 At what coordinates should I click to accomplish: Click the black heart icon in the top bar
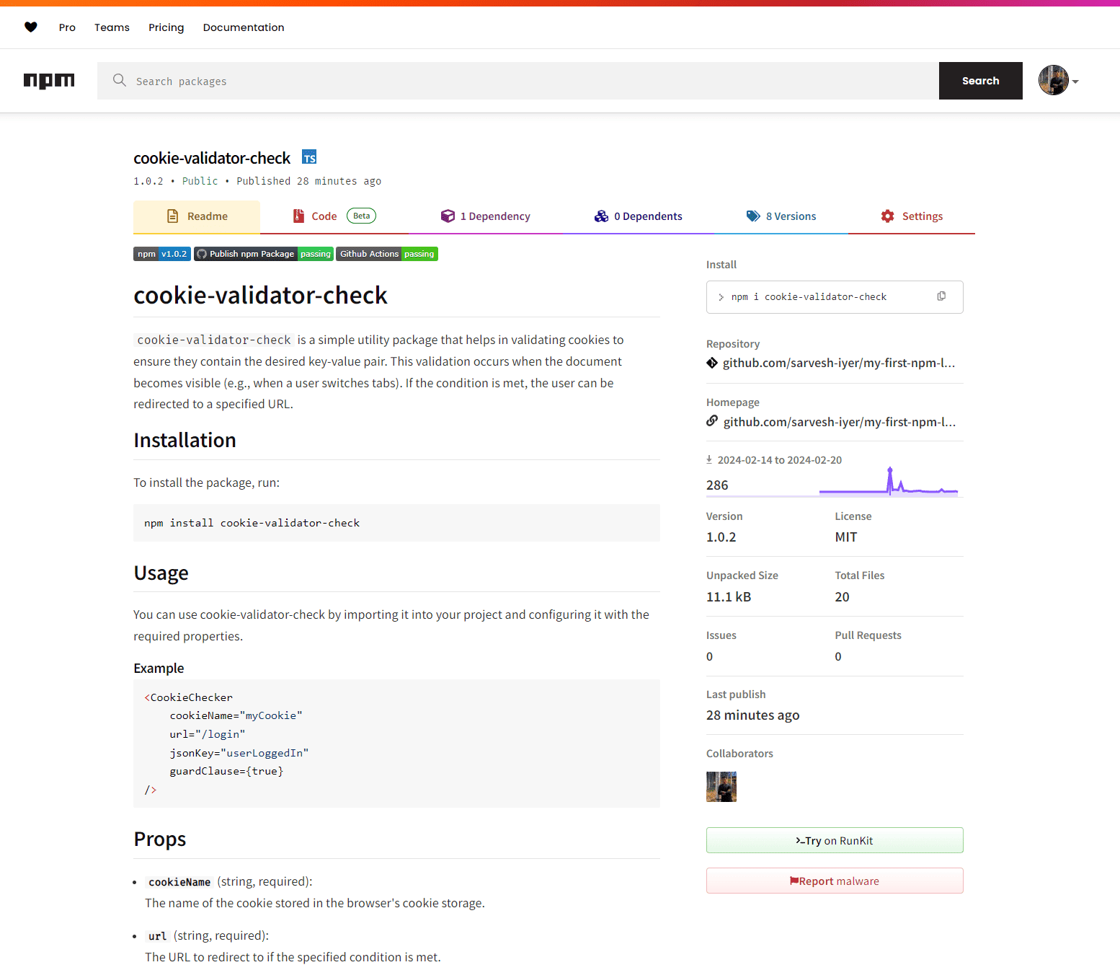tap(31, 27)
